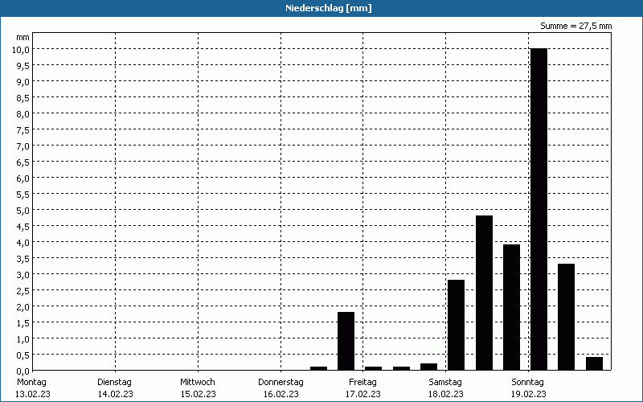Click the 3,9 mm bar before Sonntag

point(511,307)
